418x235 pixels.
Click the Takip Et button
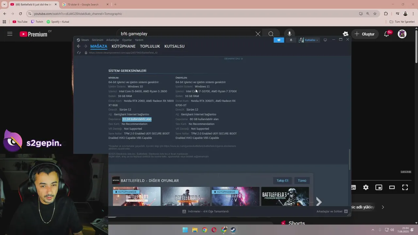pos(282,180)
